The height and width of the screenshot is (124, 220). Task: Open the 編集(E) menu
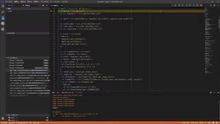pos(16,2)
